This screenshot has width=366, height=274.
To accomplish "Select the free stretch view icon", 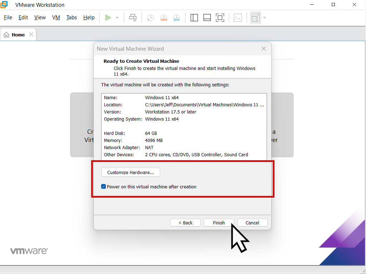I will tap(256, 17).
